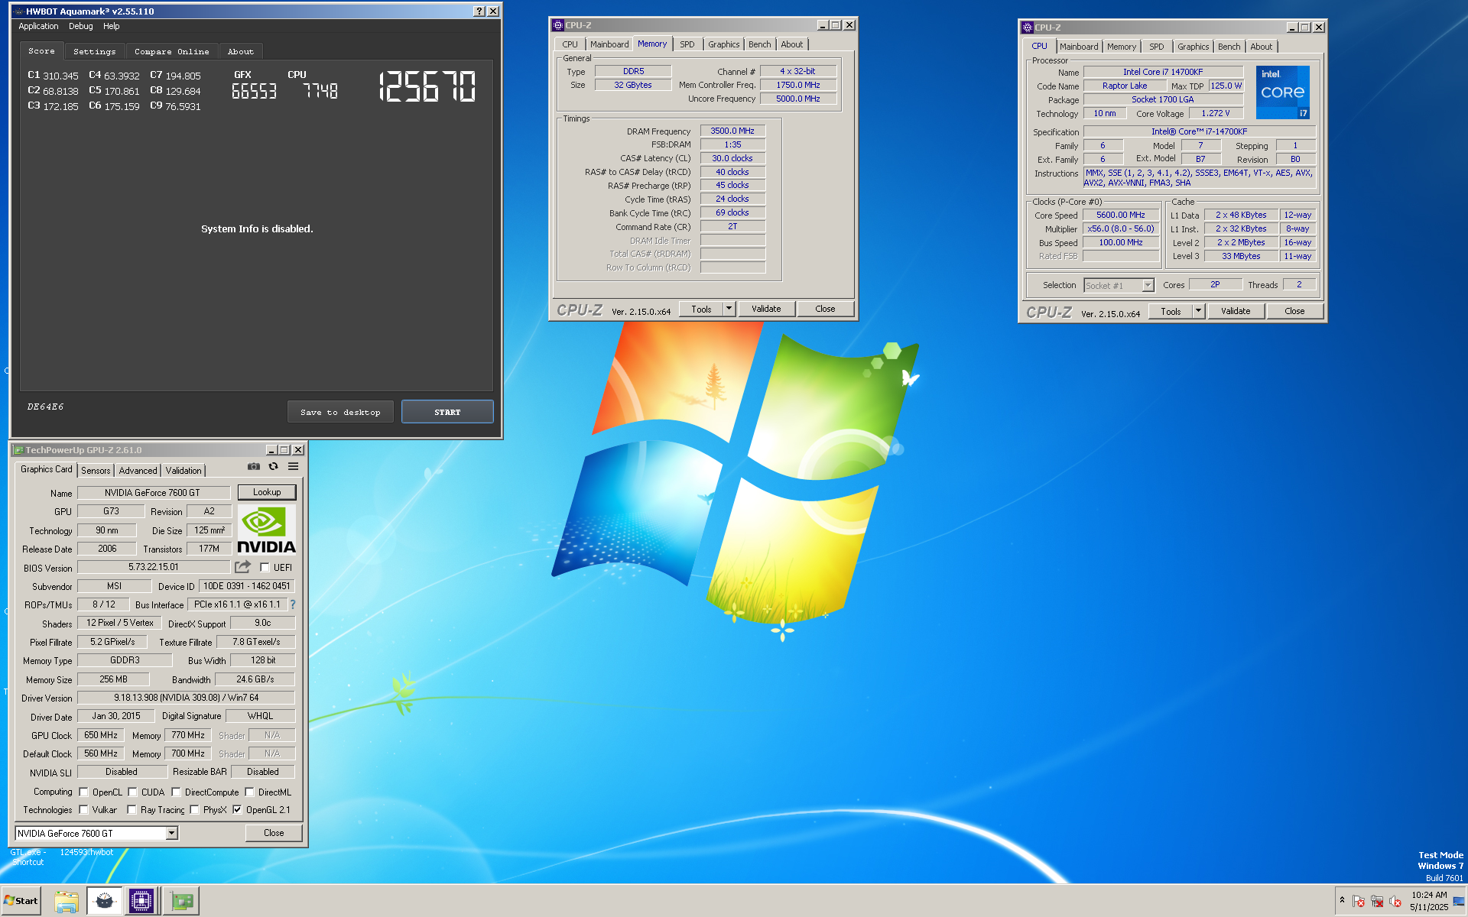Take a GPU-Z screenshot with the camera icon
This screenshot has width=1468, height=917.
(x=254, y=466)
